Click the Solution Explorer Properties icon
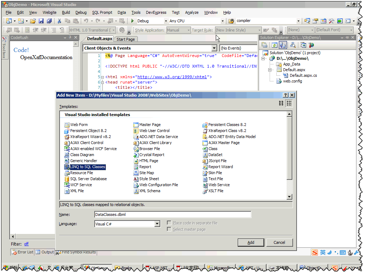 click(x=264, y=45)
